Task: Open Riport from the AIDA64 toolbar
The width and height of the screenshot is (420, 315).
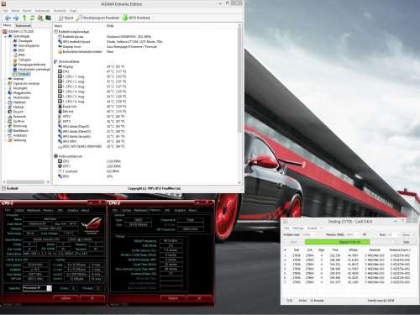Action: coord(66,18)
